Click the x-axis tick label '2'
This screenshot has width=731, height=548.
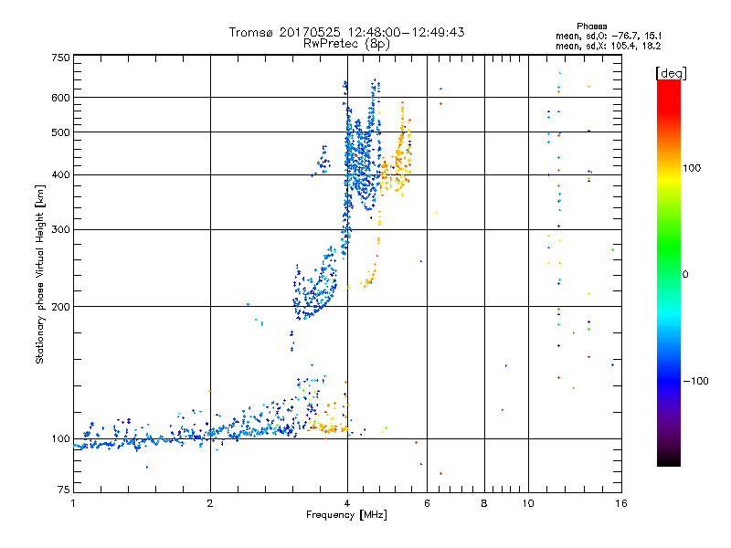pos(210,503)
